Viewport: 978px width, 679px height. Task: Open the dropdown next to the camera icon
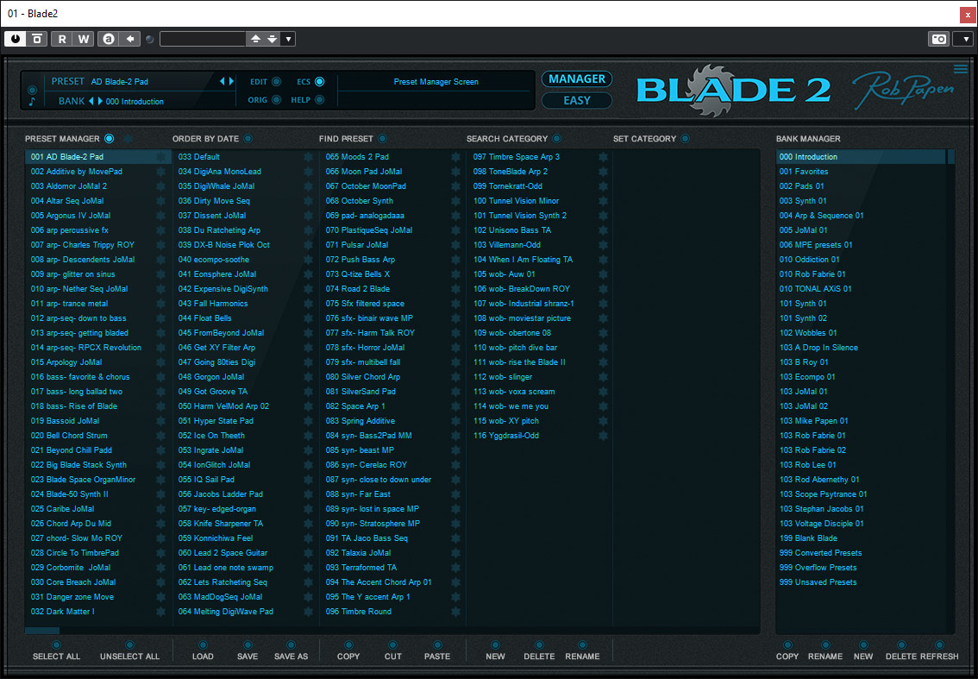click(x=962, y=39)
